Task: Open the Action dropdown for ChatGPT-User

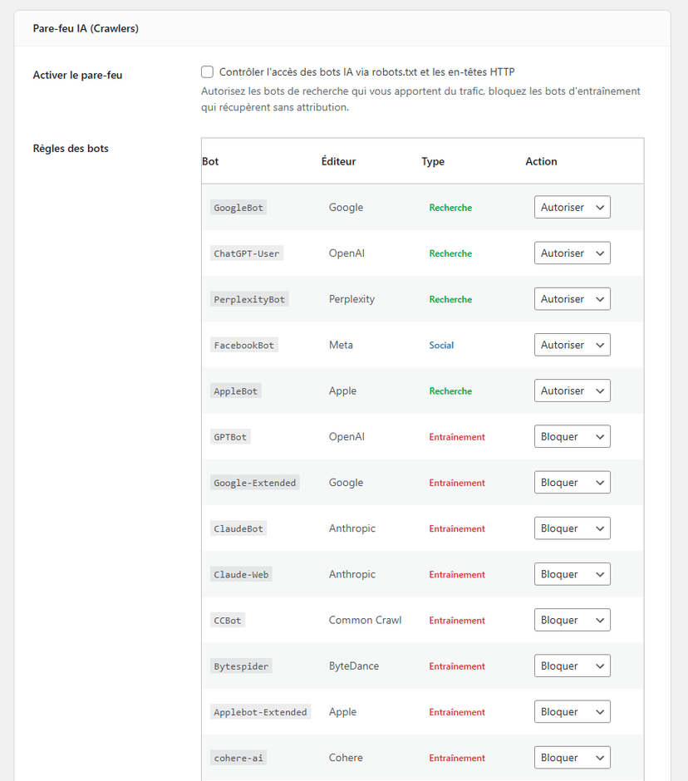Action: click(572, 253)
